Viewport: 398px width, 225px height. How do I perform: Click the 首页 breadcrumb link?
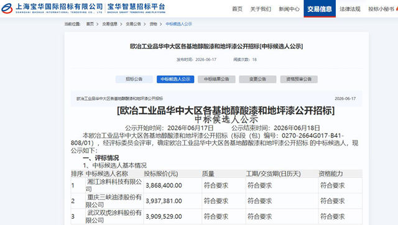coord(90,24)
